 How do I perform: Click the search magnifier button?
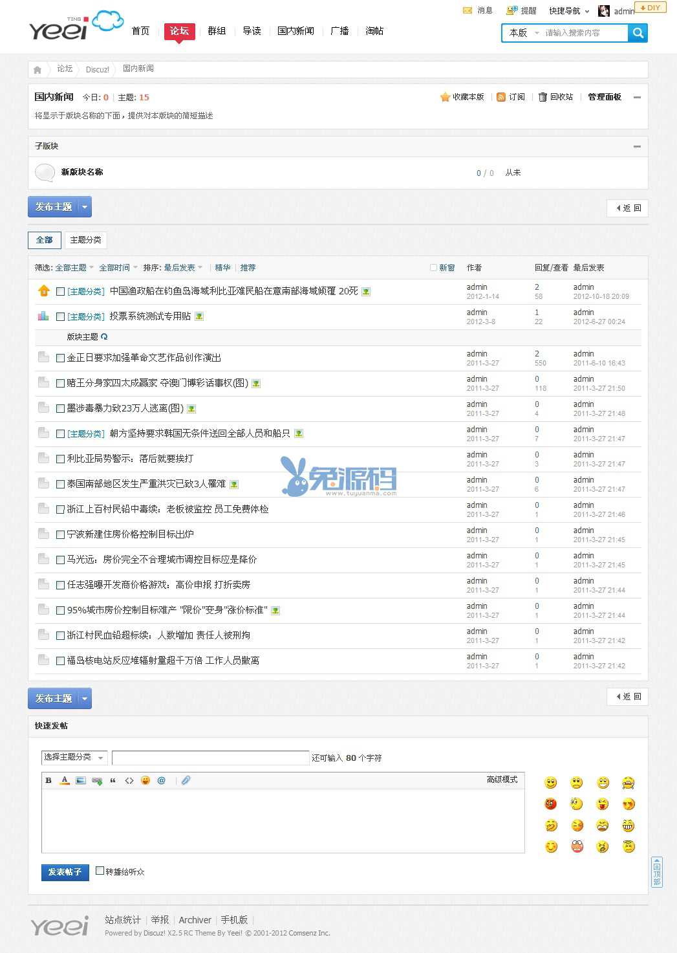click(638, 33)
